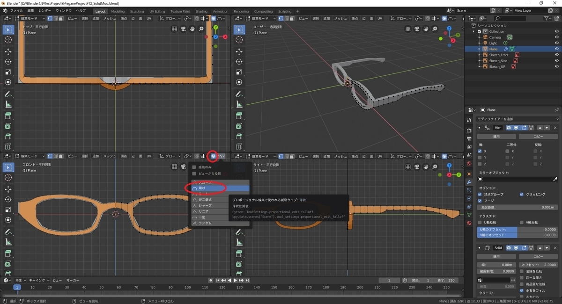The image size is (562, 304).
Task: Choose 球状 falloff in the popup
Action: point(220,188)
